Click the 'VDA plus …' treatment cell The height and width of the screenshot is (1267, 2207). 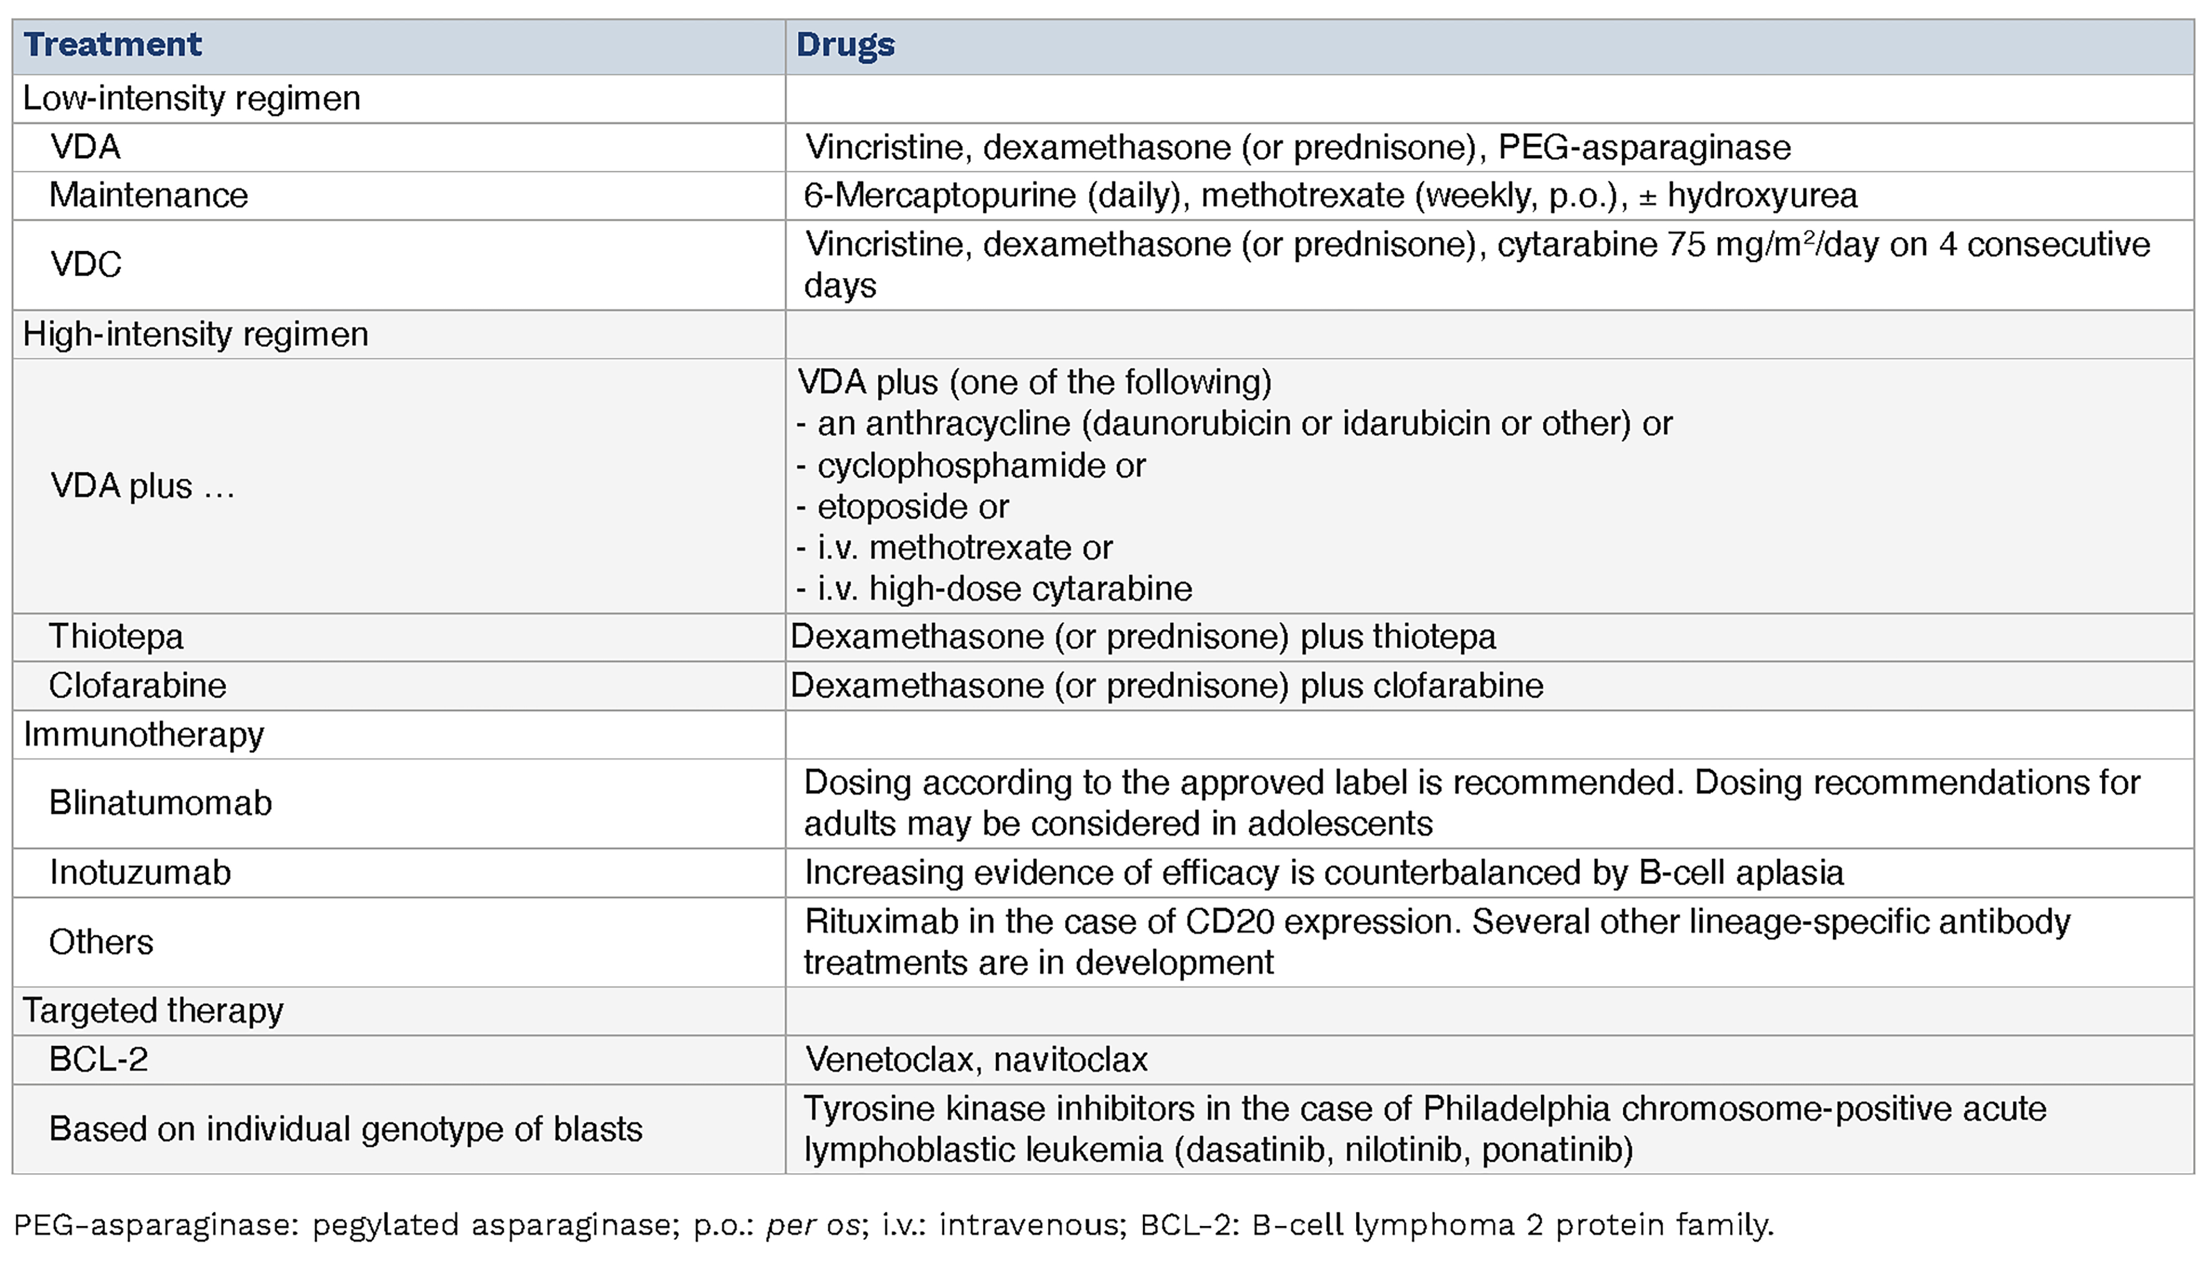click(143, 486)
